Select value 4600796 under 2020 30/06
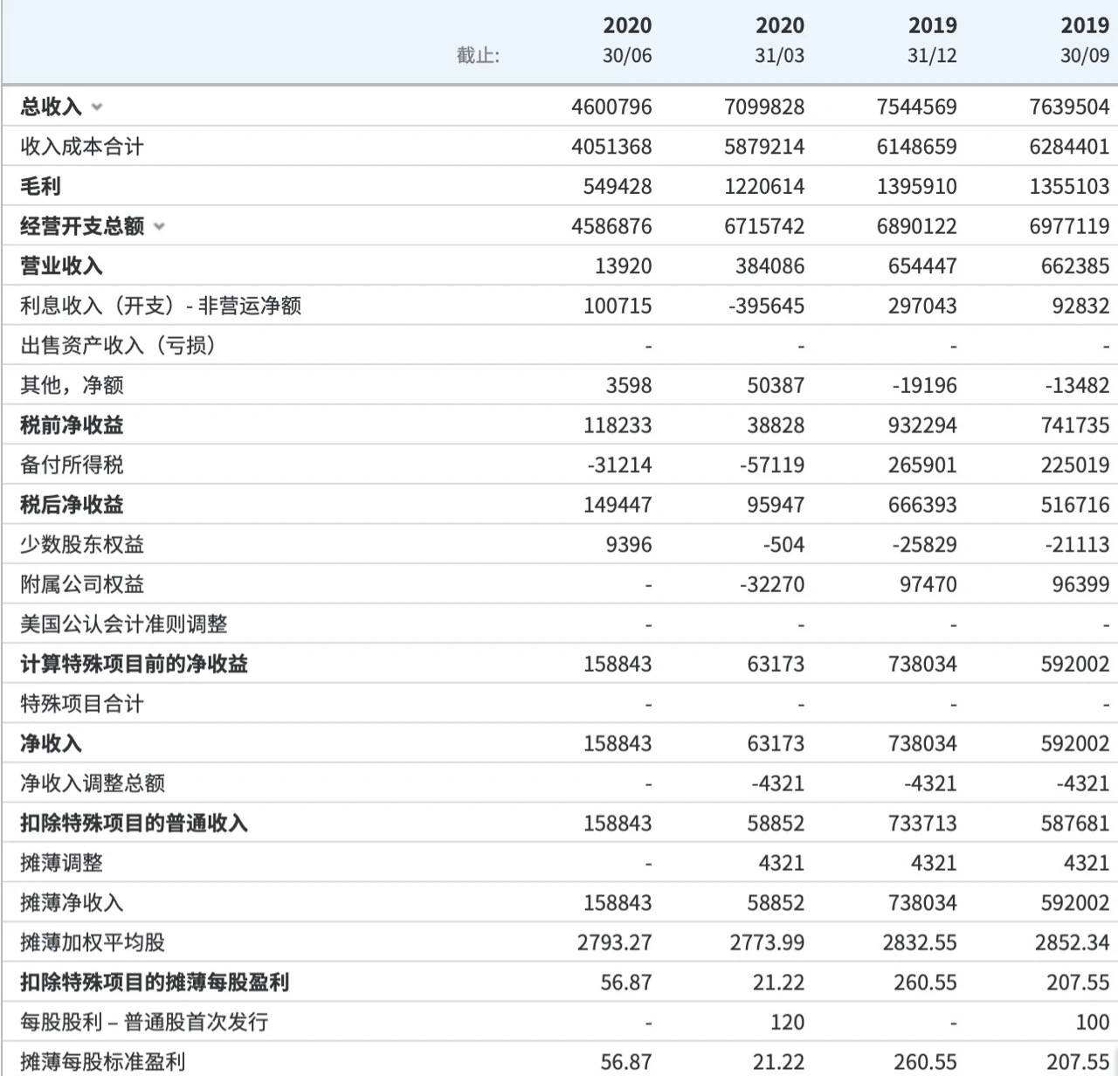 click(x=611, y=107)
